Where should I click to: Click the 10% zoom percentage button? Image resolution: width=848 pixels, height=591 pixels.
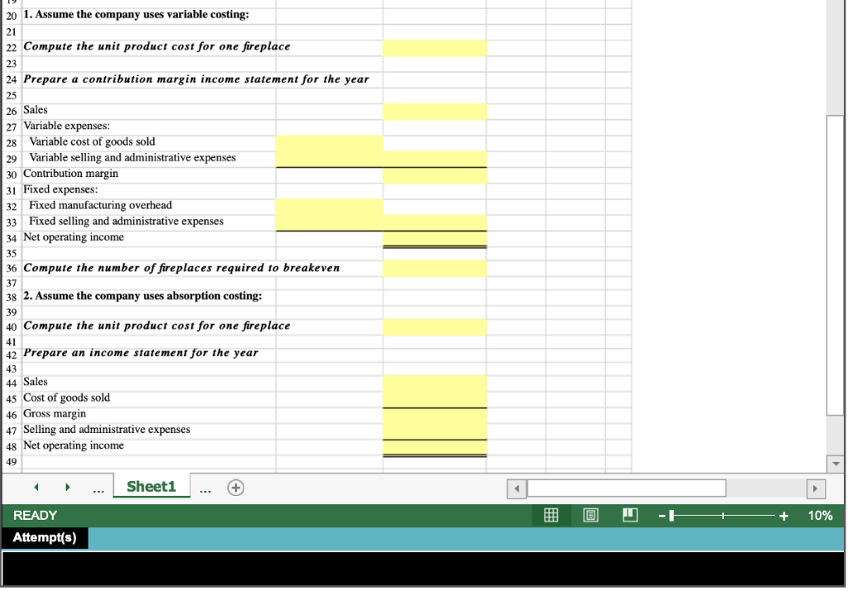pyautogui.click(x=821, y=515)
